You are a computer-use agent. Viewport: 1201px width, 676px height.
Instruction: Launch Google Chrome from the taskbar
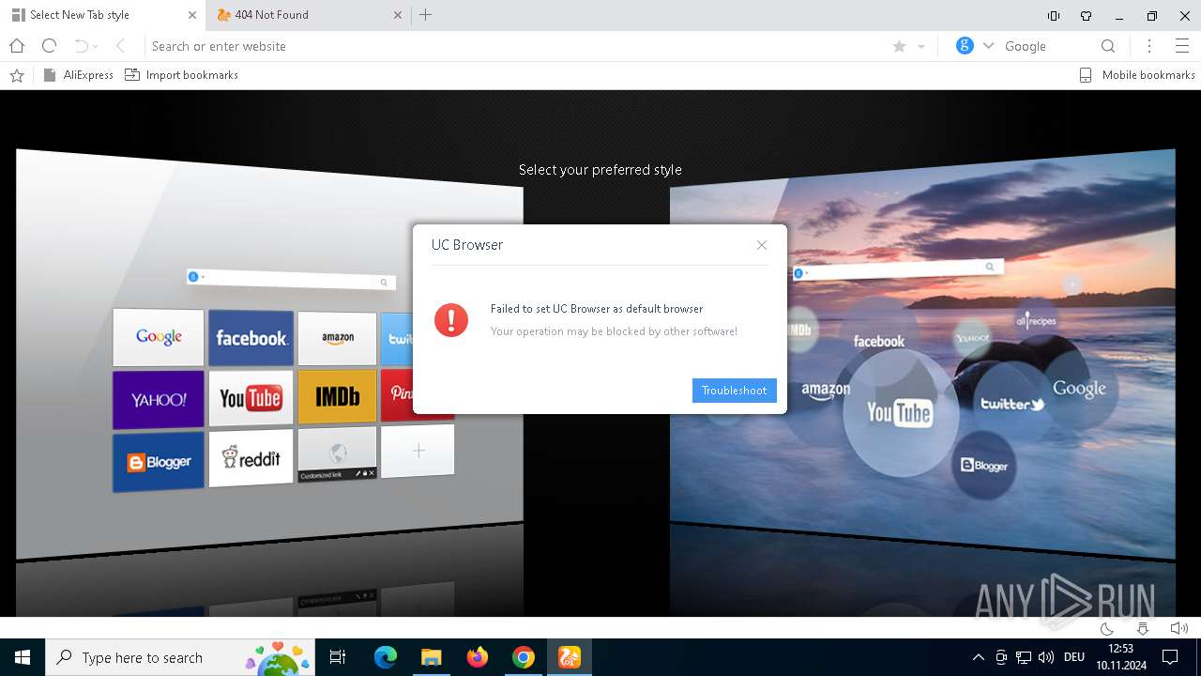point(524,657)
